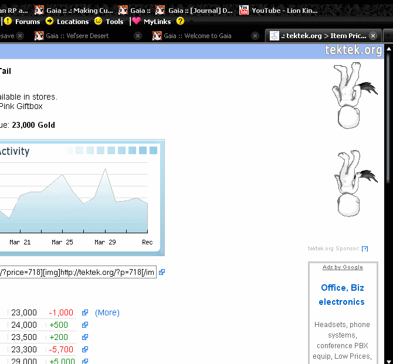393x364 pixels.
Task: Select the tektek.org Item Pric... tab
Action: pyautogui.click(x=324, y=36)
